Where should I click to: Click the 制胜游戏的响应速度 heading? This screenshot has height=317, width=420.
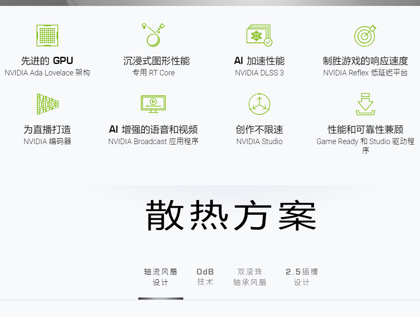(x=365, y=61)
